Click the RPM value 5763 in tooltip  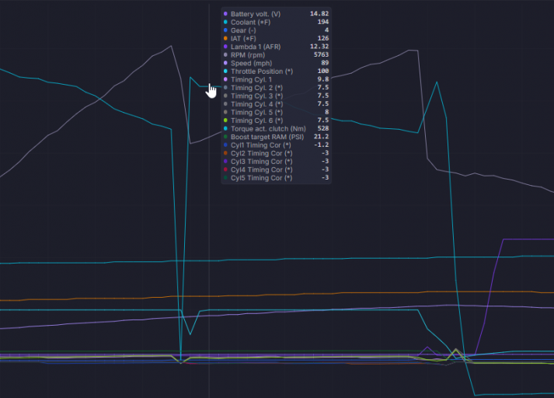click(321, 54)
